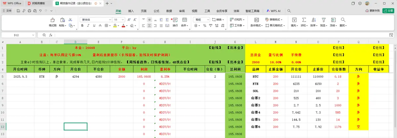Image resolution: width=397 pixels, height=138 pixels.
Task: Open the font name dropdown (新宋体)
Action: click(110, 20)
